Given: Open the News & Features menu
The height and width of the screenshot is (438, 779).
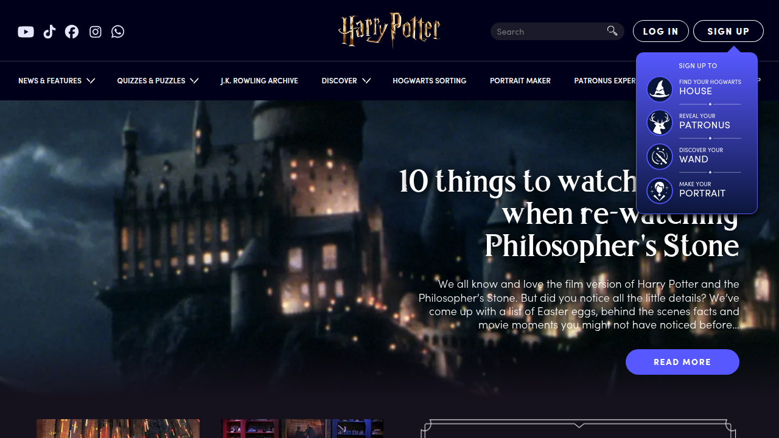Looking at the screenshot, I should tap(50, 81).
